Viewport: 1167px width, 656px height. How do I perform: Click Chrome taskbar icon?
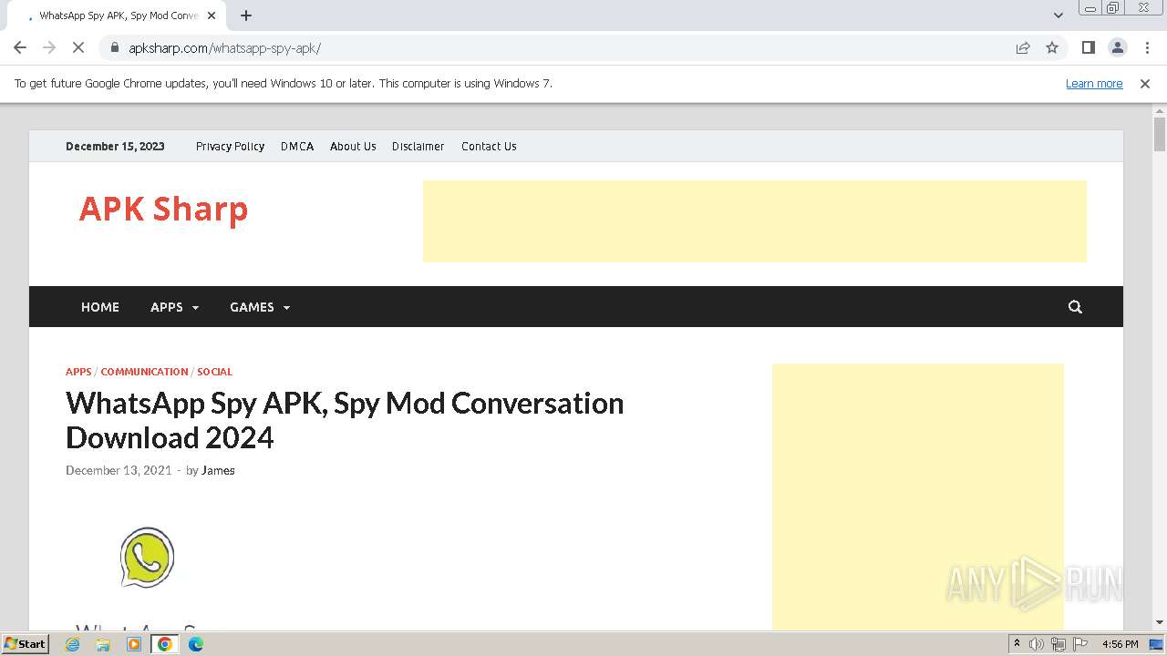[165, 644]
